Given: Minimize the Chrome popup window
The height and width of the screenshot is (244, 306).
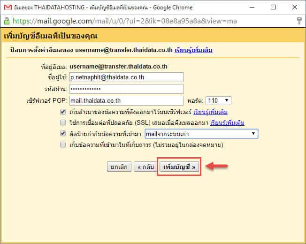Looking at the screenshot, I should coord(252,7).
